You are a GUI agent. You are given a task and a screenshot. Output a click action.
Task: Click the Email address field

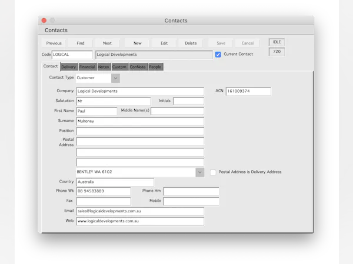coord(140,211)
